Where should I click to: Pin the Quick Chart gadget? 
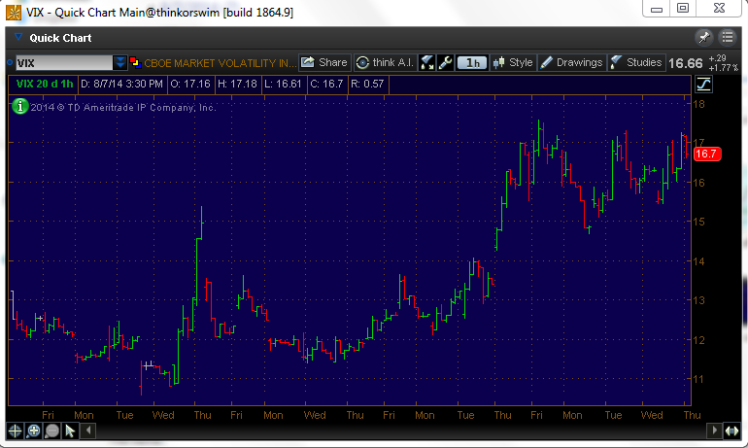[x=704, y=37]
